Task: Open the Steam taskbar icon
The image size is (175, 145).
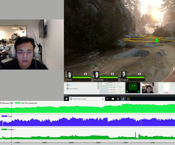Action: click(123, 99)
